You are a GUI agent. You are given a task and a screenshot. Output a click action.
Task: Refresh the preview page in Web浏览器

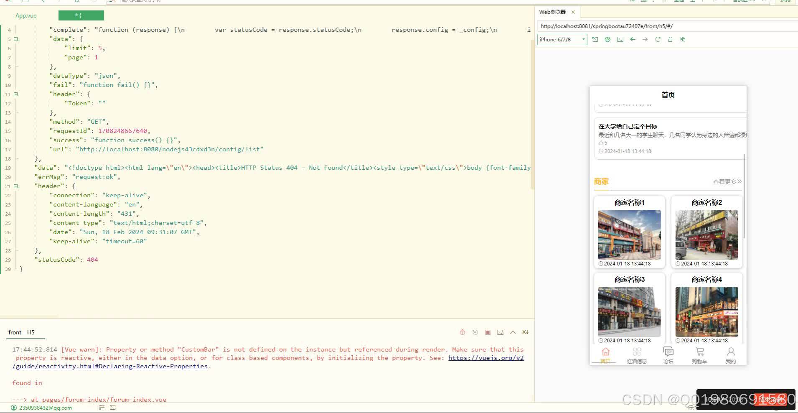(658, 39)
